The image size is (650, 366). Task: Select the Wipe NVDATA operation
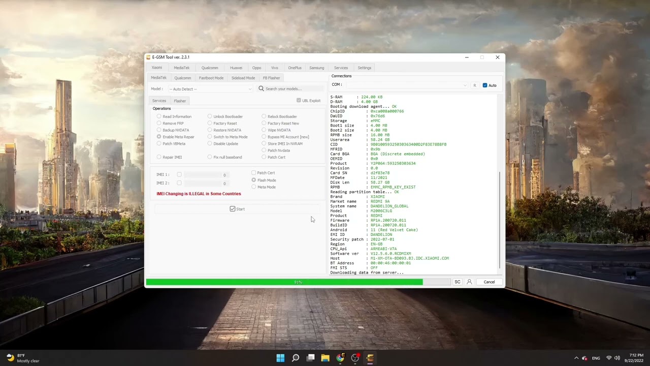[x=264, y=130]
